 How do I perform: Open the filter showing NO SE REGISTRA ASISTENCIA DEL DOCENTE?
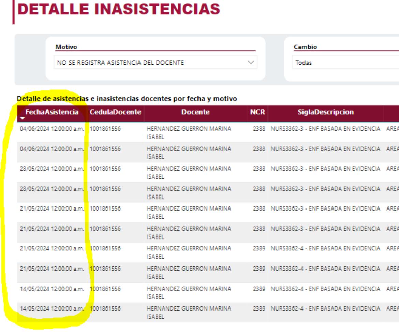click(155, 63)
